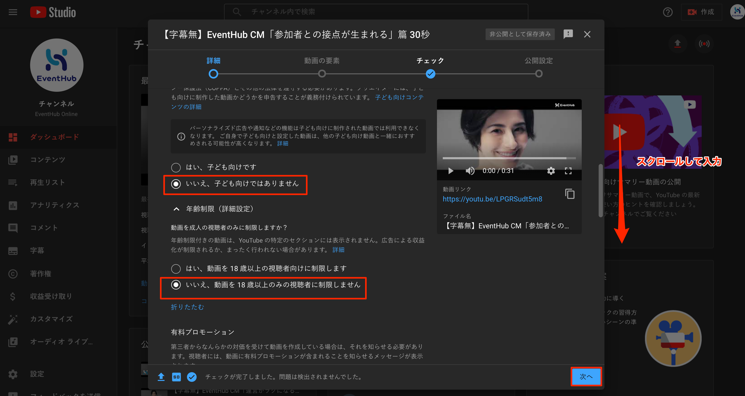The image size is (745, 396).
Task: Click the 次へ next button
Action: click(x=586, y=376)
